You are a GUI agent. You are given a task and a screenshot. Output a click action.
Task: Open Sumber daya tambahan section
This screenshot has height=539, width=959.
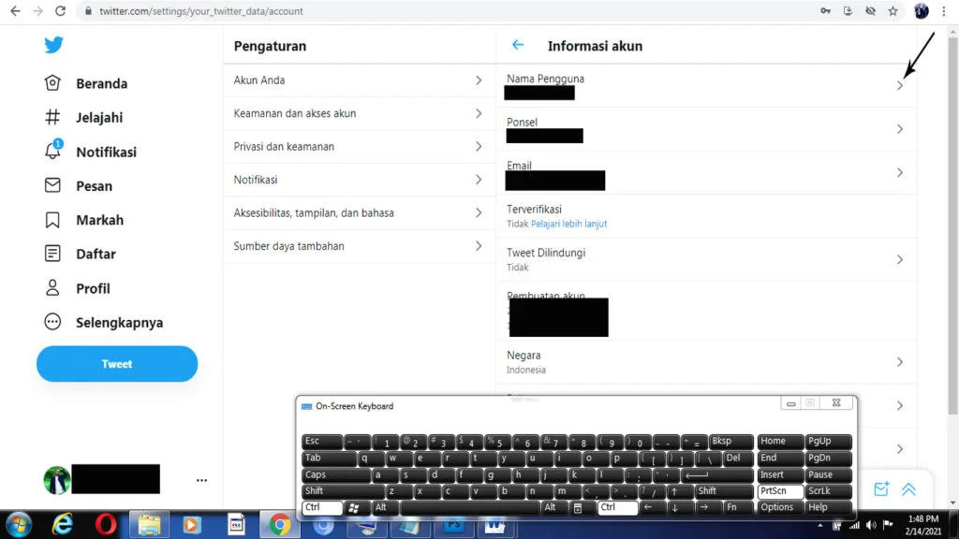[x=359, y=246]
